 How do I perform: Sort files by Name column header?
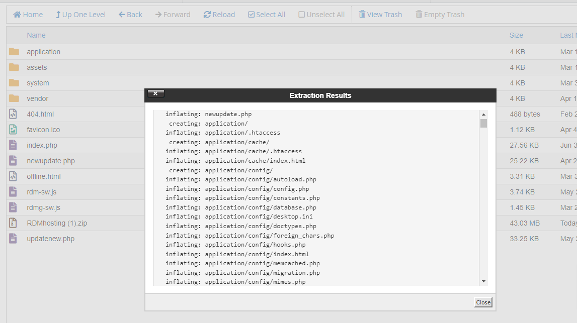(36, 35)
